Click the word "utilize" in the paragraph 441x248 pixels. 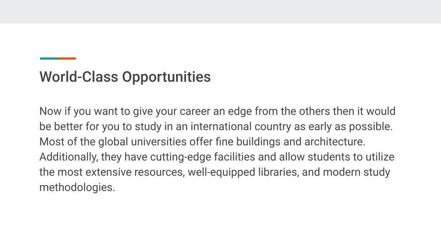[380, 157]
